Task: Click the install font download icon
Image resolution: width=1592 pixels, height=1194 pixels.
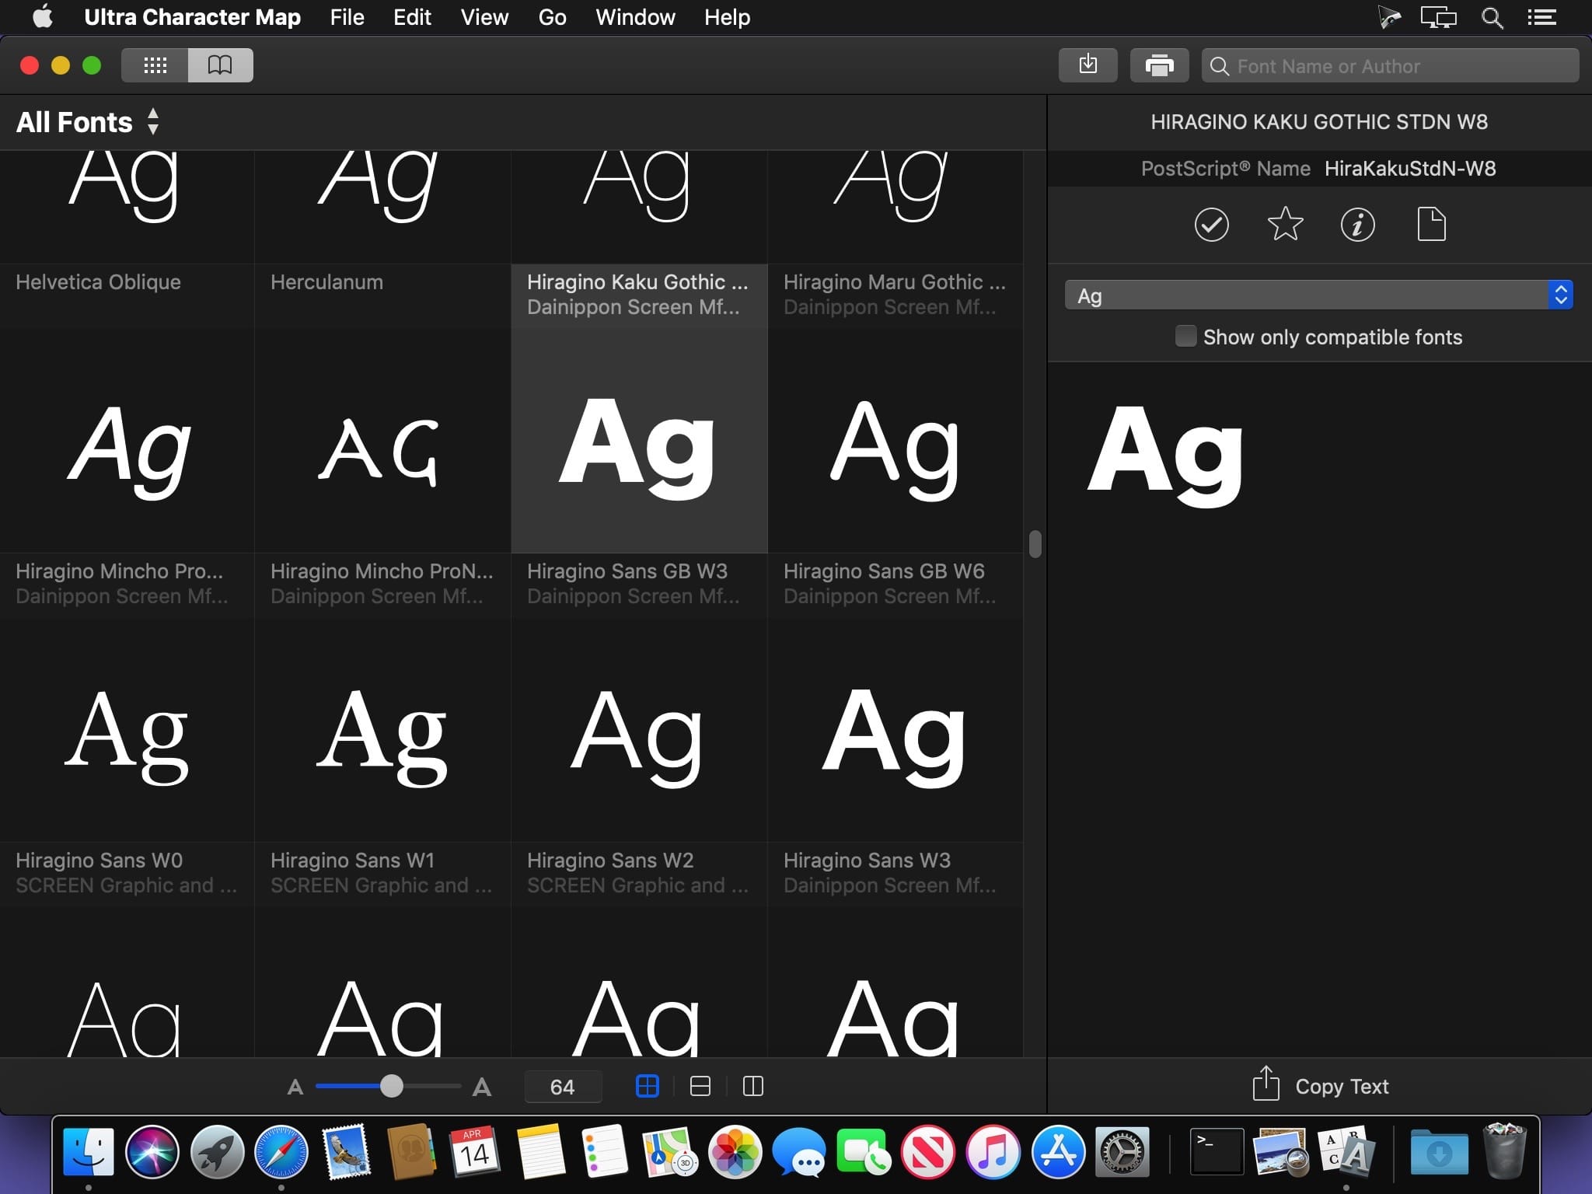Action: coord(1088,65)
